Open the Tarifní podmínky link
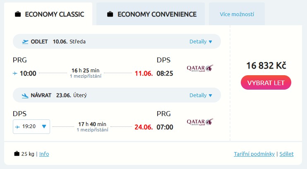The width and height of the screenshot is (307, 169). 254,154
